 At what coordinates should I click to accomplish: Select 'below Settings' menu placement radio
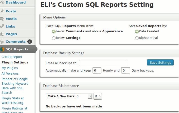(54, 38)
